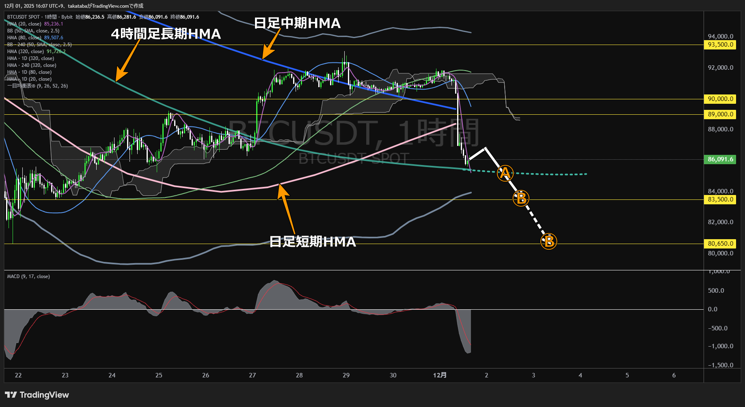
Task: Click date 30 on the time axis
Action: click(x=393, y=375)
